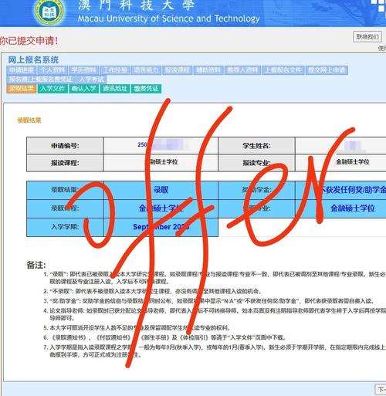
Task: Open the 申请进度 tab
Action: [22, 70]
